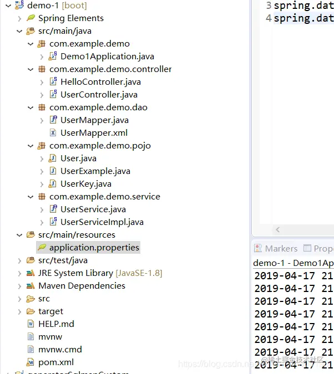Click the target folder icon
The width and height of the screenshot is (334, 374).
coord(31,311)
